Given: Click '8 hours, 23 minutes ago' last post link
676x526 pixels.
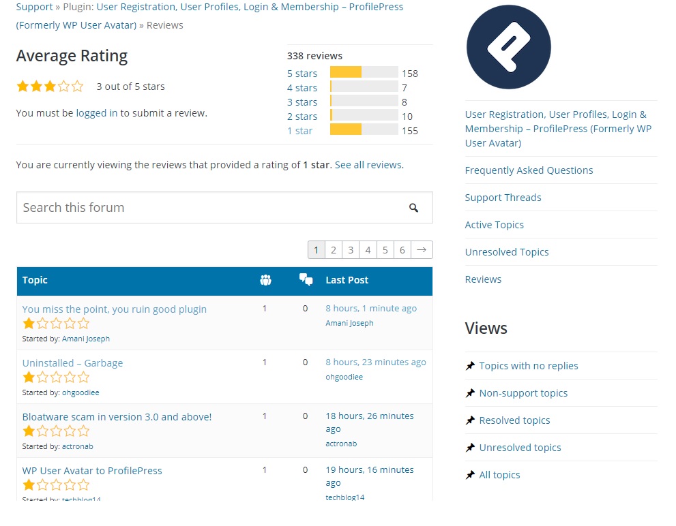Looking at the screenshot, I should [x=375, y=362].
